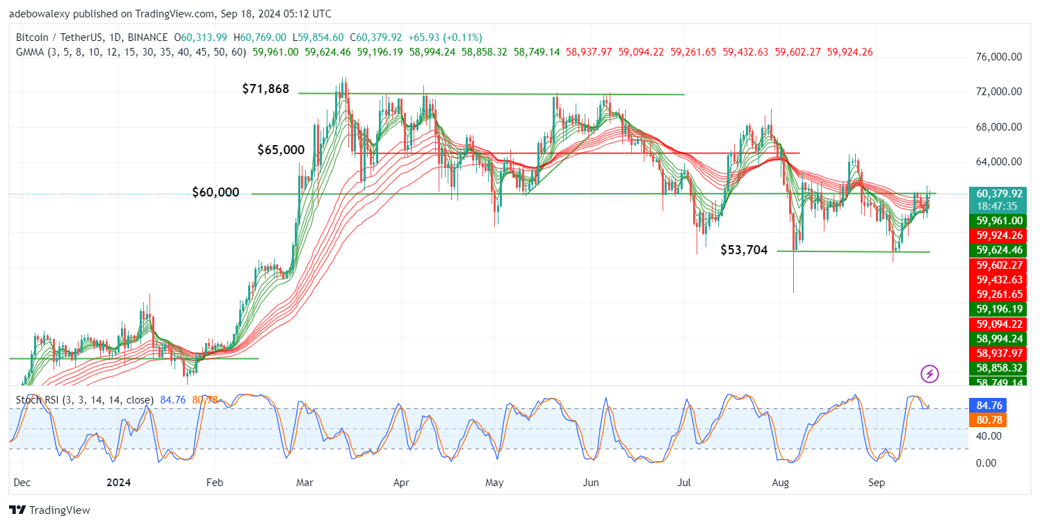Click the close value C60,379.92 in header
This screenshot has height=525, width=1040.
pyautogui.click(x=376, y=37)
